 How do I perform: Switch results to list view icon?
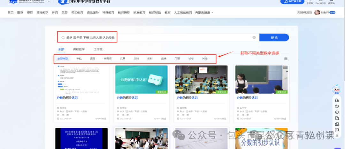286,59
